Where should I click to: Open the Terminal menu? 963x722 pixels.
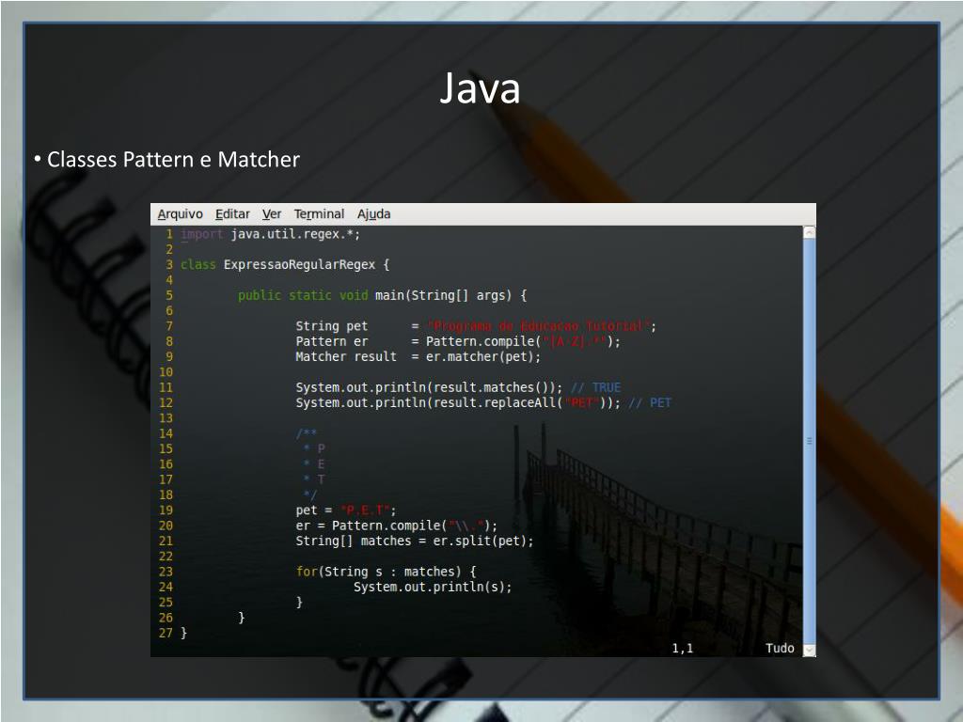click(319, 214)
